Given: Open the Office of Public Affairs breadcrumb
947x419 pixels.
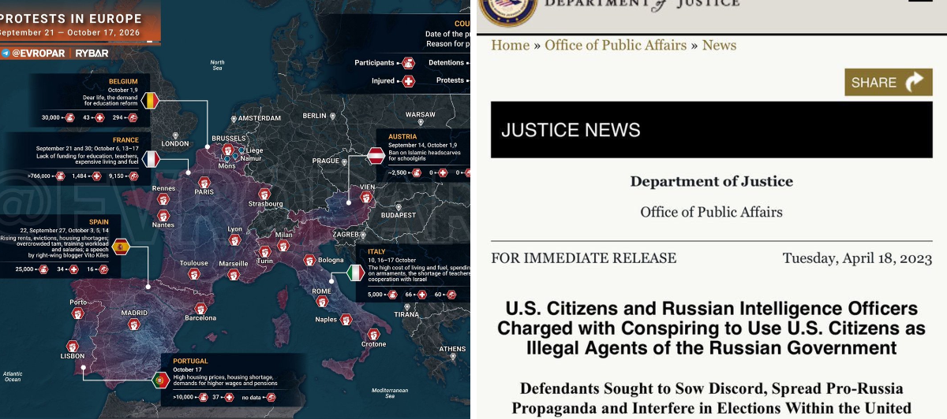Looking at the screenshot, I should (x=616, y=45).
